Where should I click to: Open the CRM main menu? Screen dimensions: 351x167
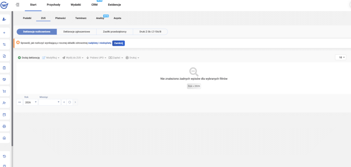pos(95,5)
